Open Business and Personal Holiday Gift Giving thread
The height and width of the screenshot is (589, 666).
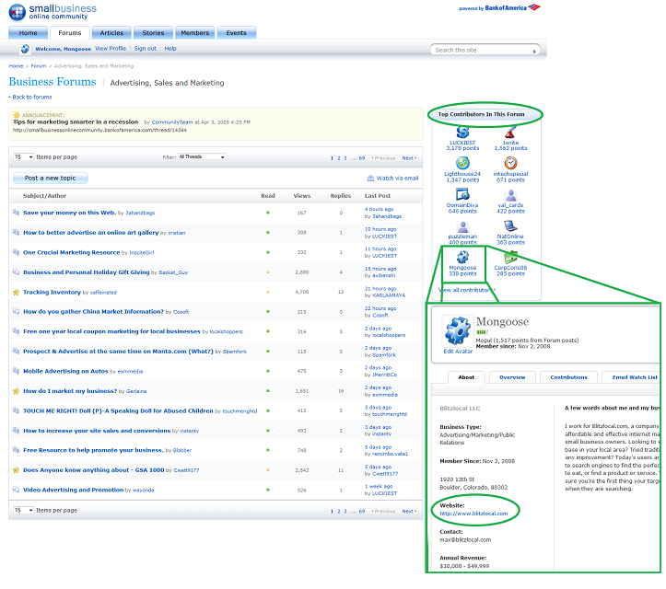87,272
